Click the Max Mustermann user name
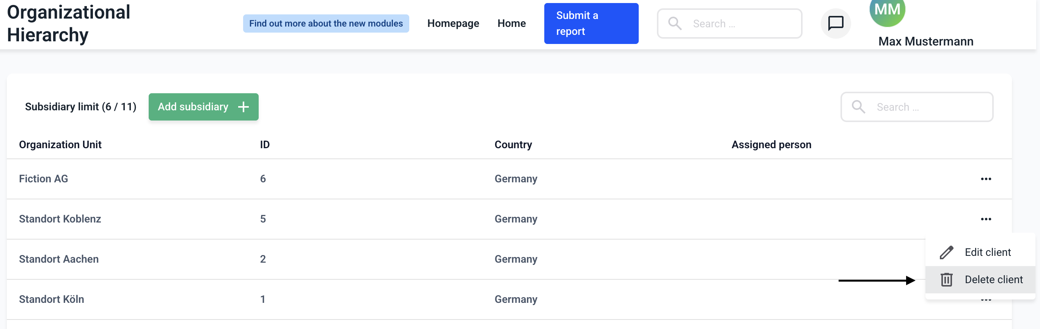 (925, 41)
